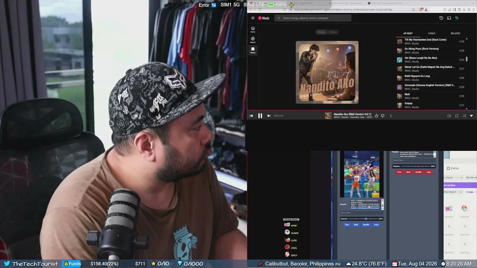Open Library in YouTube Music sidebar
This screenshot has width=477, height=268.
[253, 50]
